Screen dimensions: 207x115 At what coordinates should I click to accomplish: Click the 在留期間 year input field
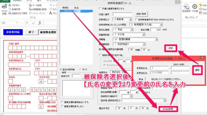coord(123,92)
